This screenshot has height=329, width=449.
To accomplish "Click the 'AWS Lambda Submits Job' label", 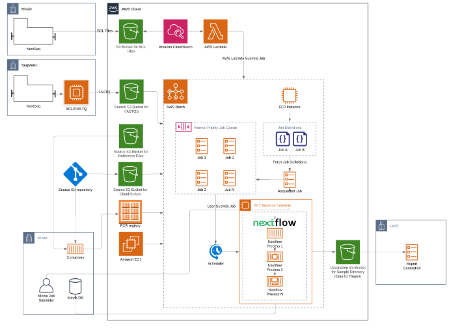I will point(243,58).
